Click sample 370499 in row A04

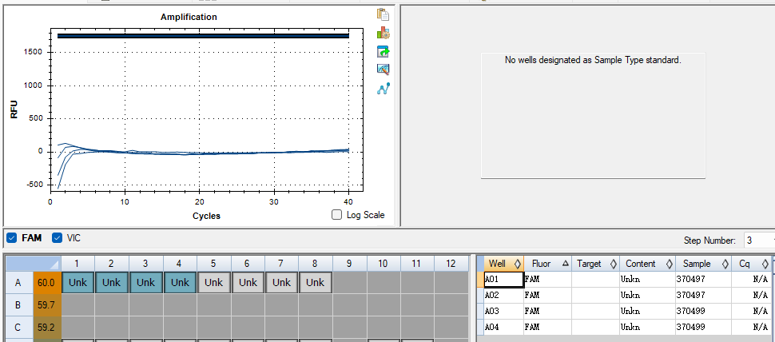pos(703,327)
